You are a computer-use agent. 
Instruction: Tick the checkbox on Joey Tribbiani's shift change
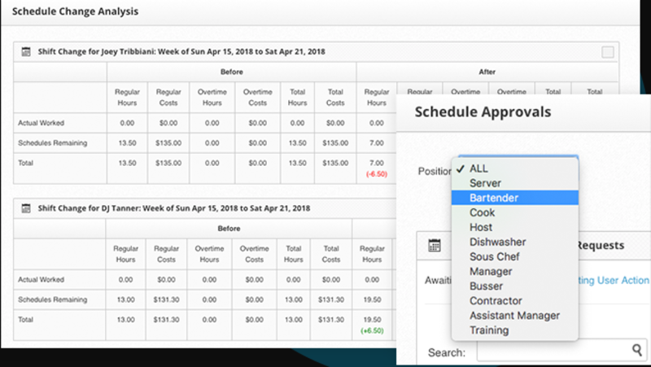coord(608,52)
